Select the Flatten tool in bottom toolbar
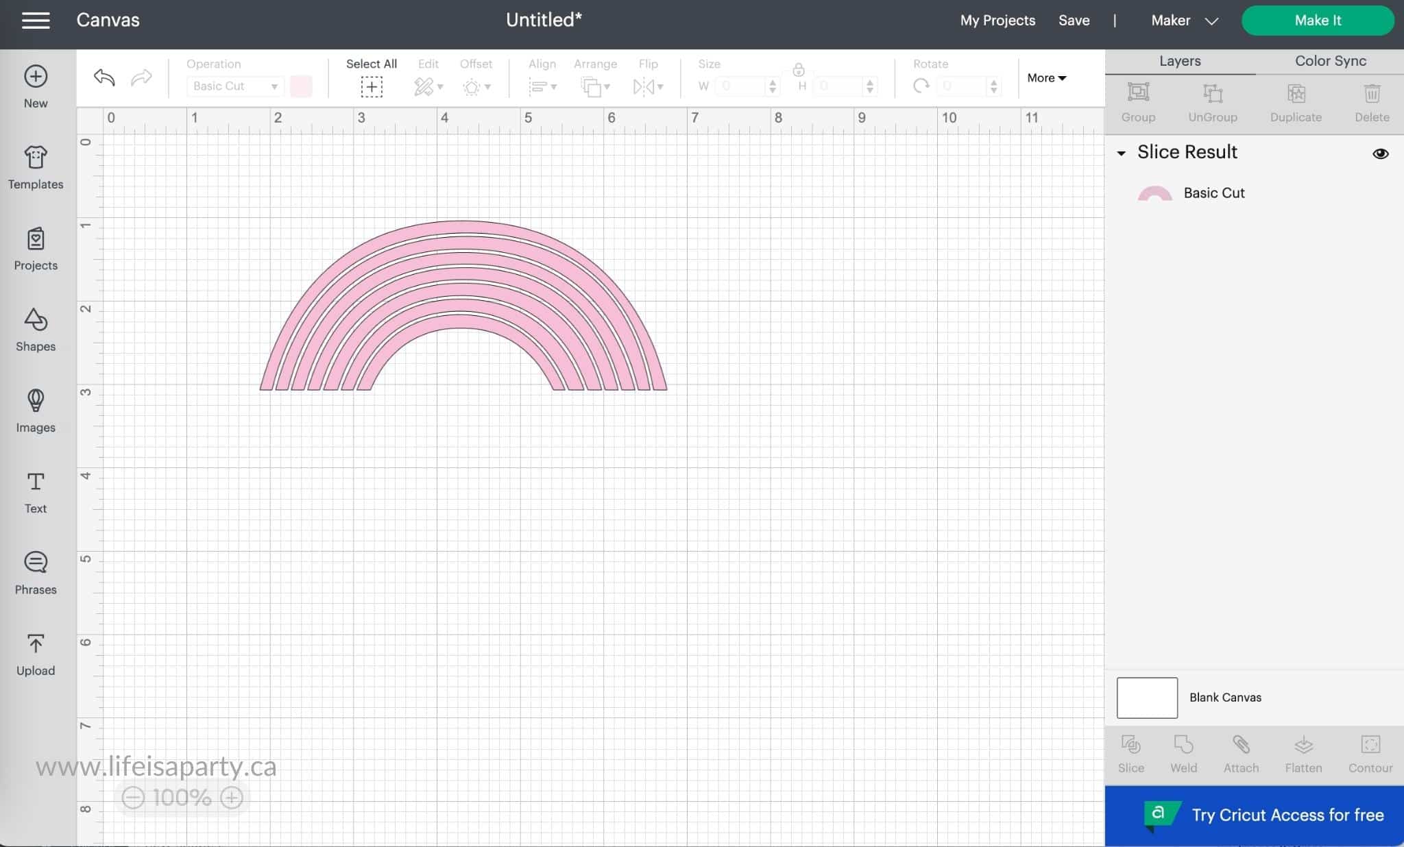The image size is (1404, 847). [1303, 754]
